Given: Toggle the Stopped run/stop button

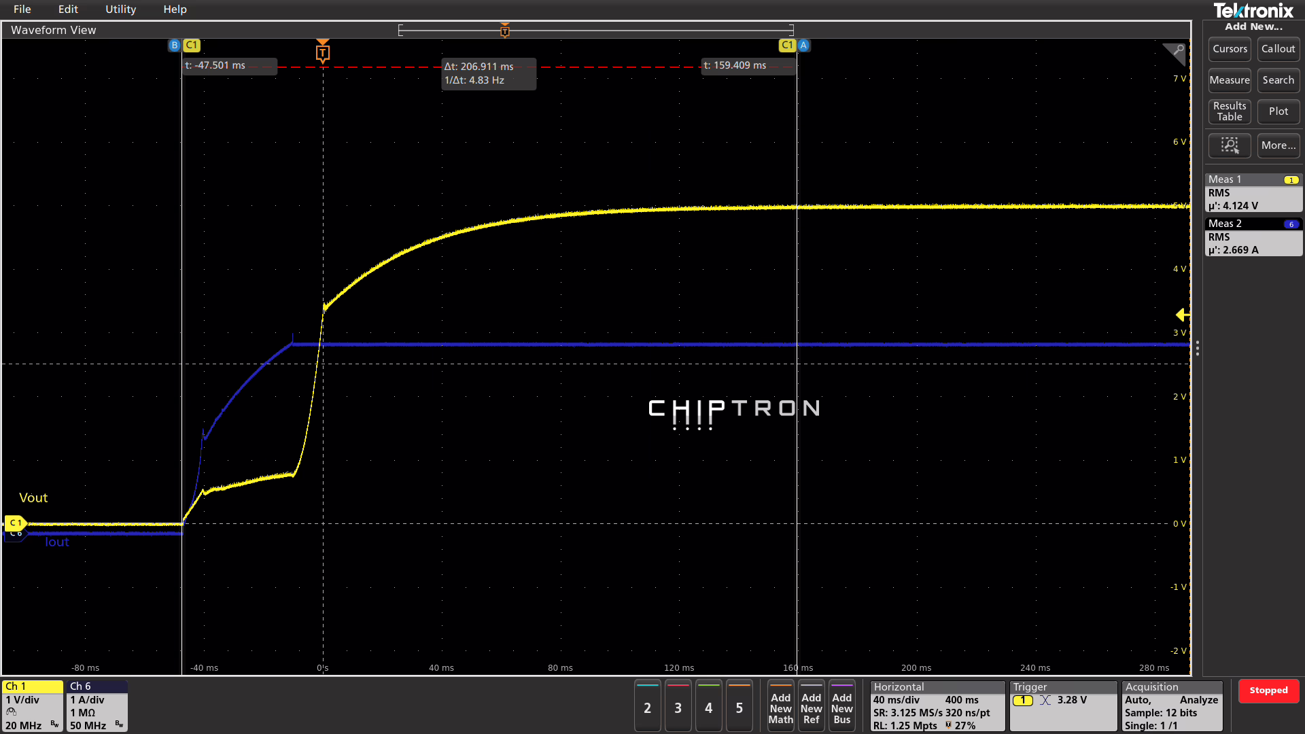Looking at the screenshot, I should 1268,691.
